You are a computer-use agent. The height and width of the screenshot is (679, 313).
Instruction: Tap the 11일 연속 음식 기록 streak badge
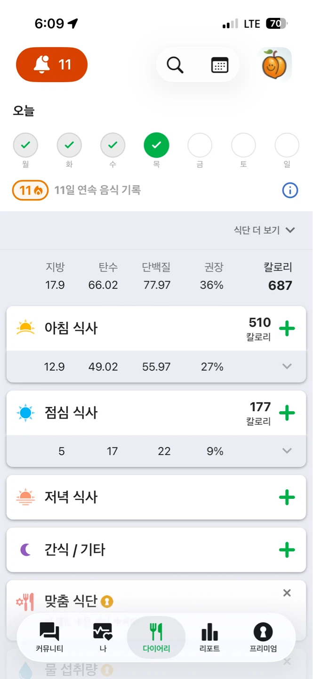click(x=30, y=190)
